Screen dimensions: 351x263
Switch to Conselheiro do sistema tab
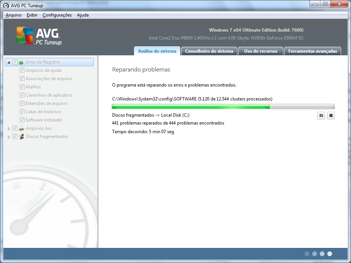point(209,51)
